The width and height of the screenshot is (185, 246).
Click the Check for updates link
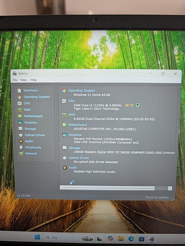(x=158, y=197)
